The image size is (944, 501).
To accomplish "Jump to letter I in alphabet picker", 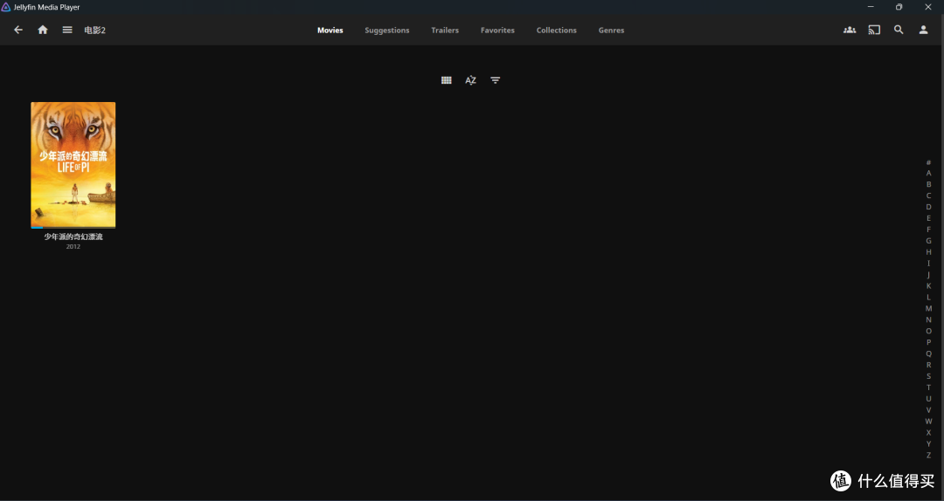I will pyautogui.click(x=928, y=264).
